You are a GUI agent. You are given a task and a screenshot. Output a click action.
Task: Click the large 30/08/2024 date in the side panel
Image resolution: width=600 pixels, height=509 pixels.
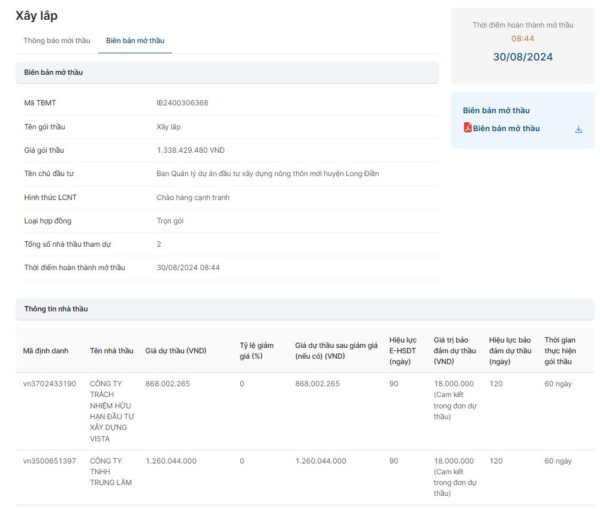tap(523, 57)
